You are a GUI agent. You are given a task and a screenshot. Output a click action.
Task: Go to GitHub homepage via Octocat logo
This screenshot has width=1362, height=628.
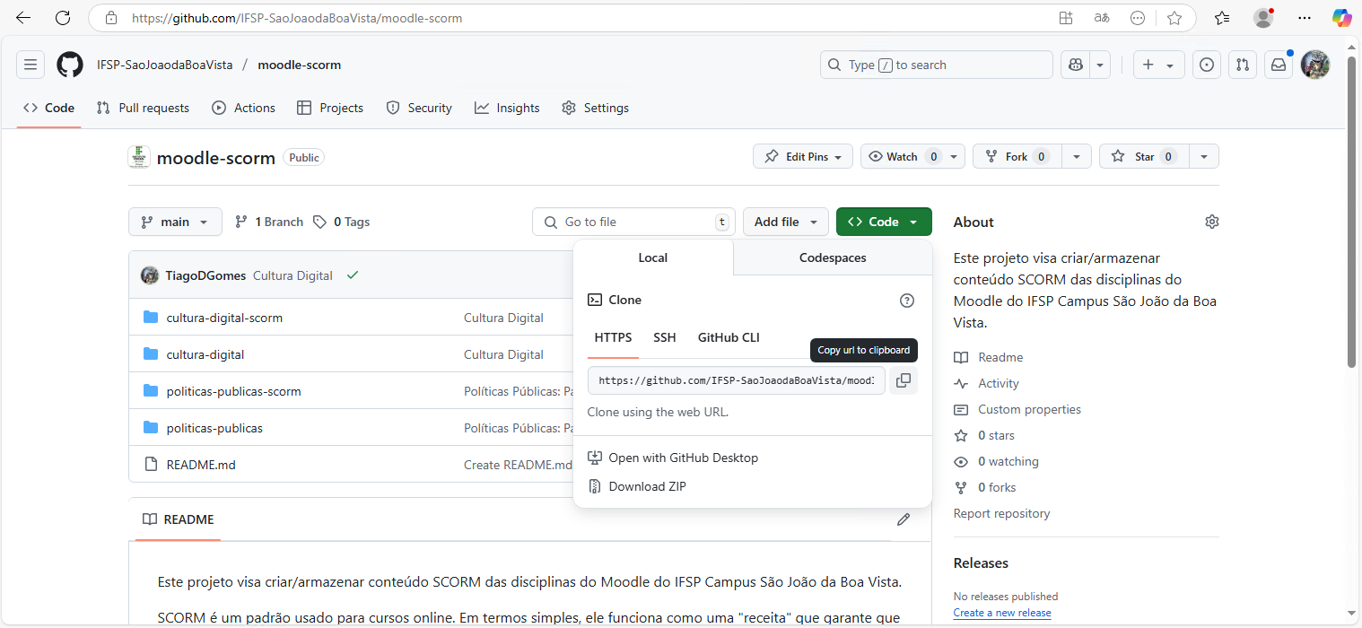(x=70, y=65)
